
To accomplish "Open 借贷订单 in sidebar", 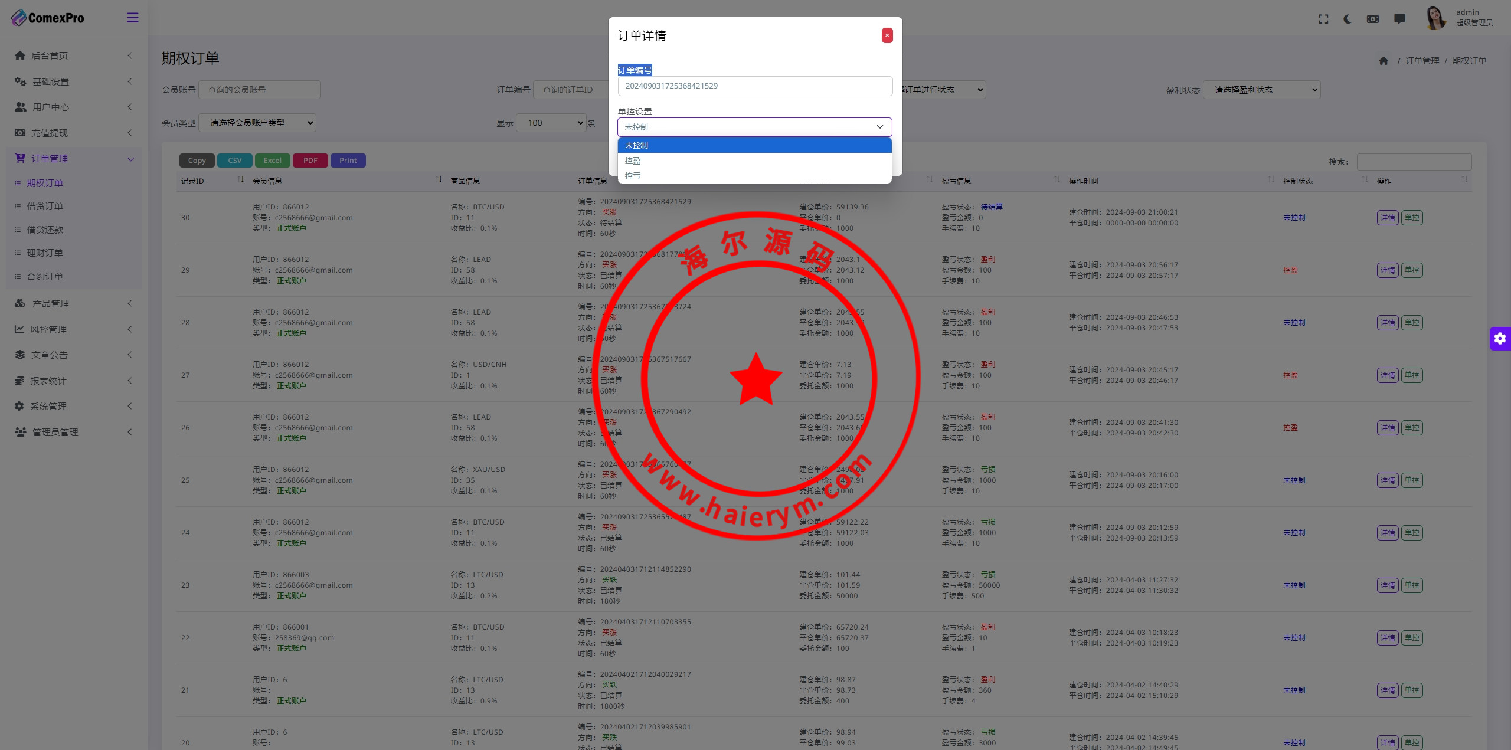I will (45, 206).
